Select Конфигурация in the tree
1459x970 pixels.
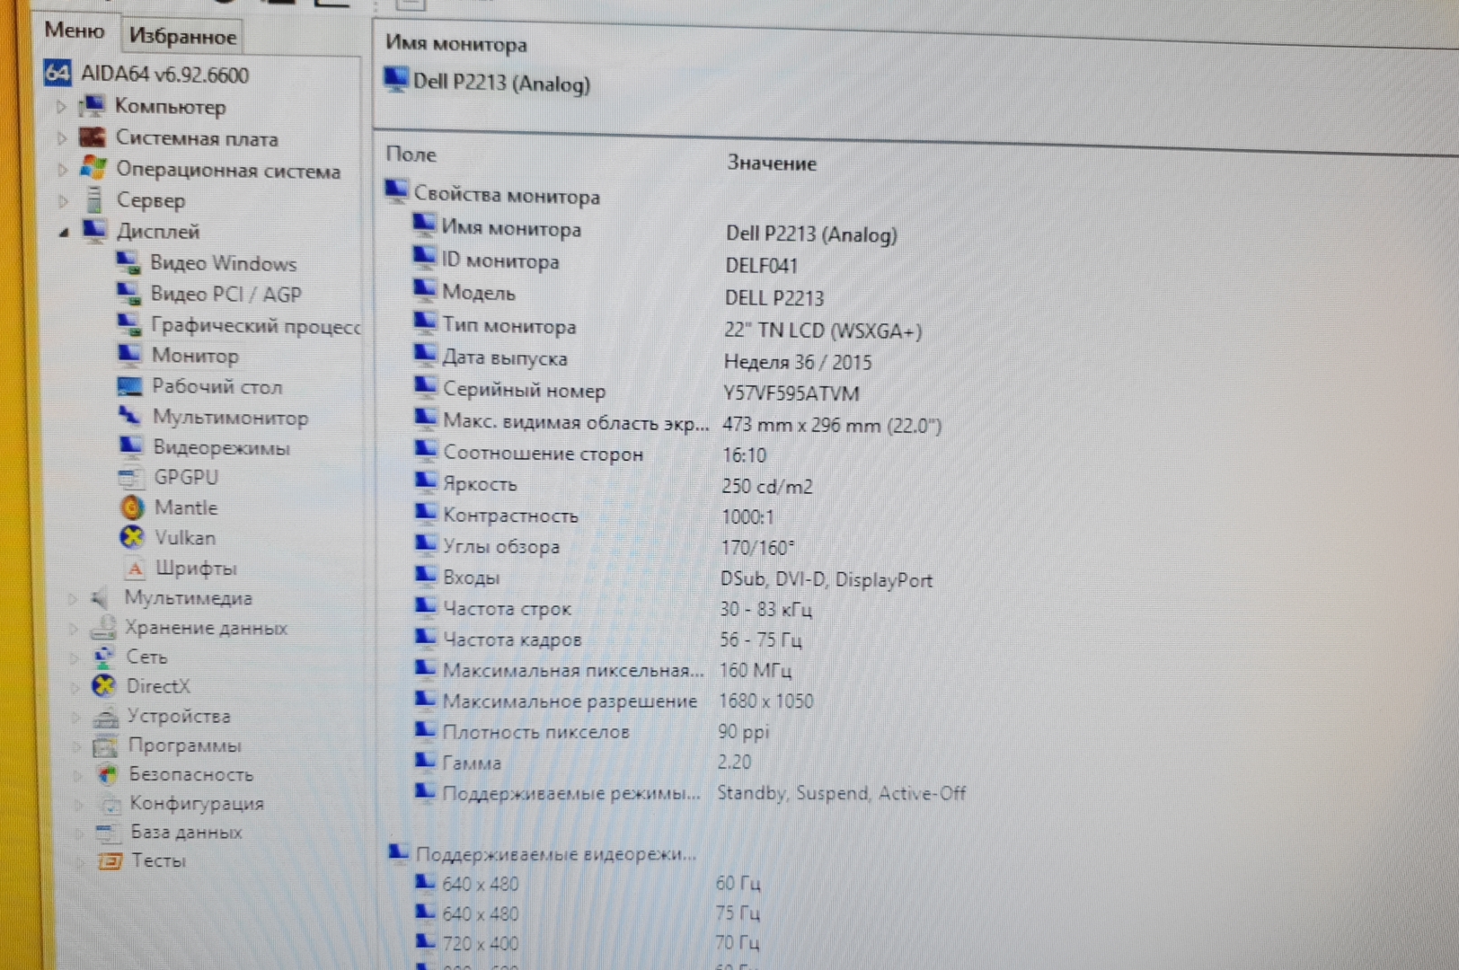pos(197,803)
